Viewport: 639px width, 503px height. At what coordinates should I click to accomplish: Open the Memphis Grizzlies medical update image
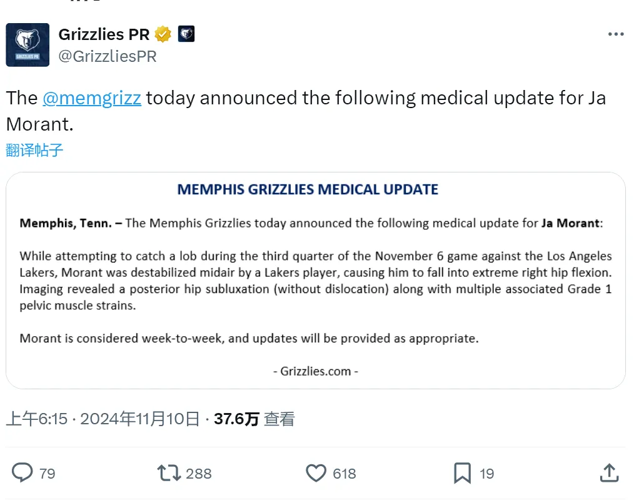(315, 280)
